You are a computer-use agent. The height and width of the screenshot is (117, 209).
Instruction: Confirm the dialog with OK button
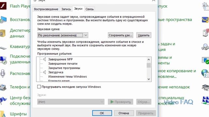102,113
